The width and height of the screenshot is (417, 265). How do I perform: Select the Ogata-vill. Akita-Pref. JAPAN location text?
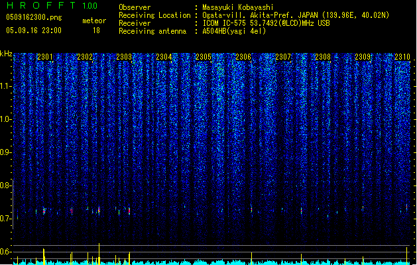click(x=296, y=15)
